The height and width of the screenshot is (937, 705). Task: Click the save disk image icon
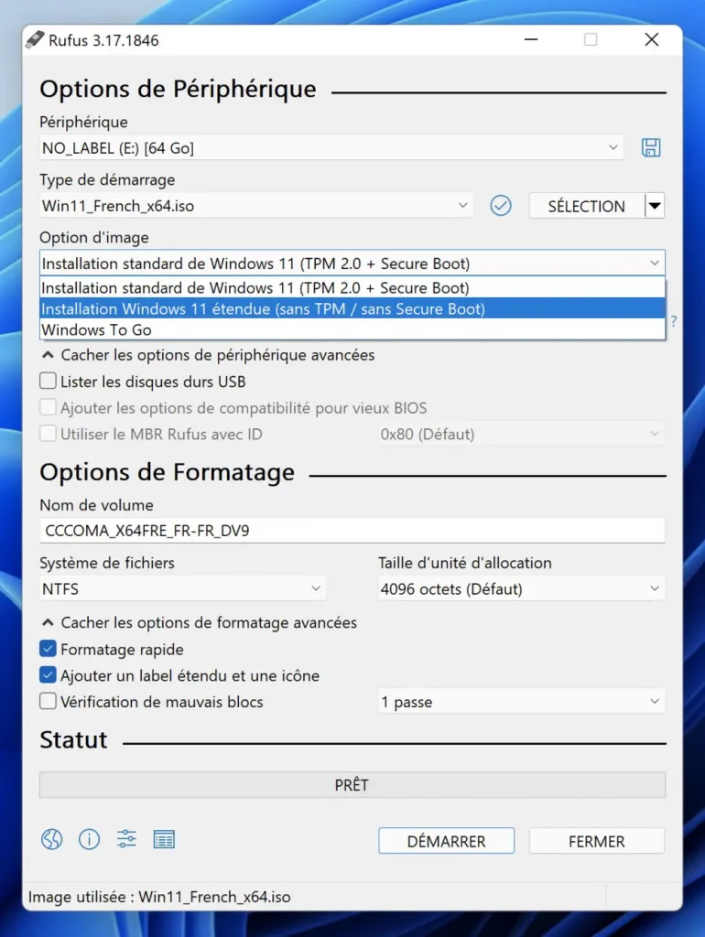point(651,148)
